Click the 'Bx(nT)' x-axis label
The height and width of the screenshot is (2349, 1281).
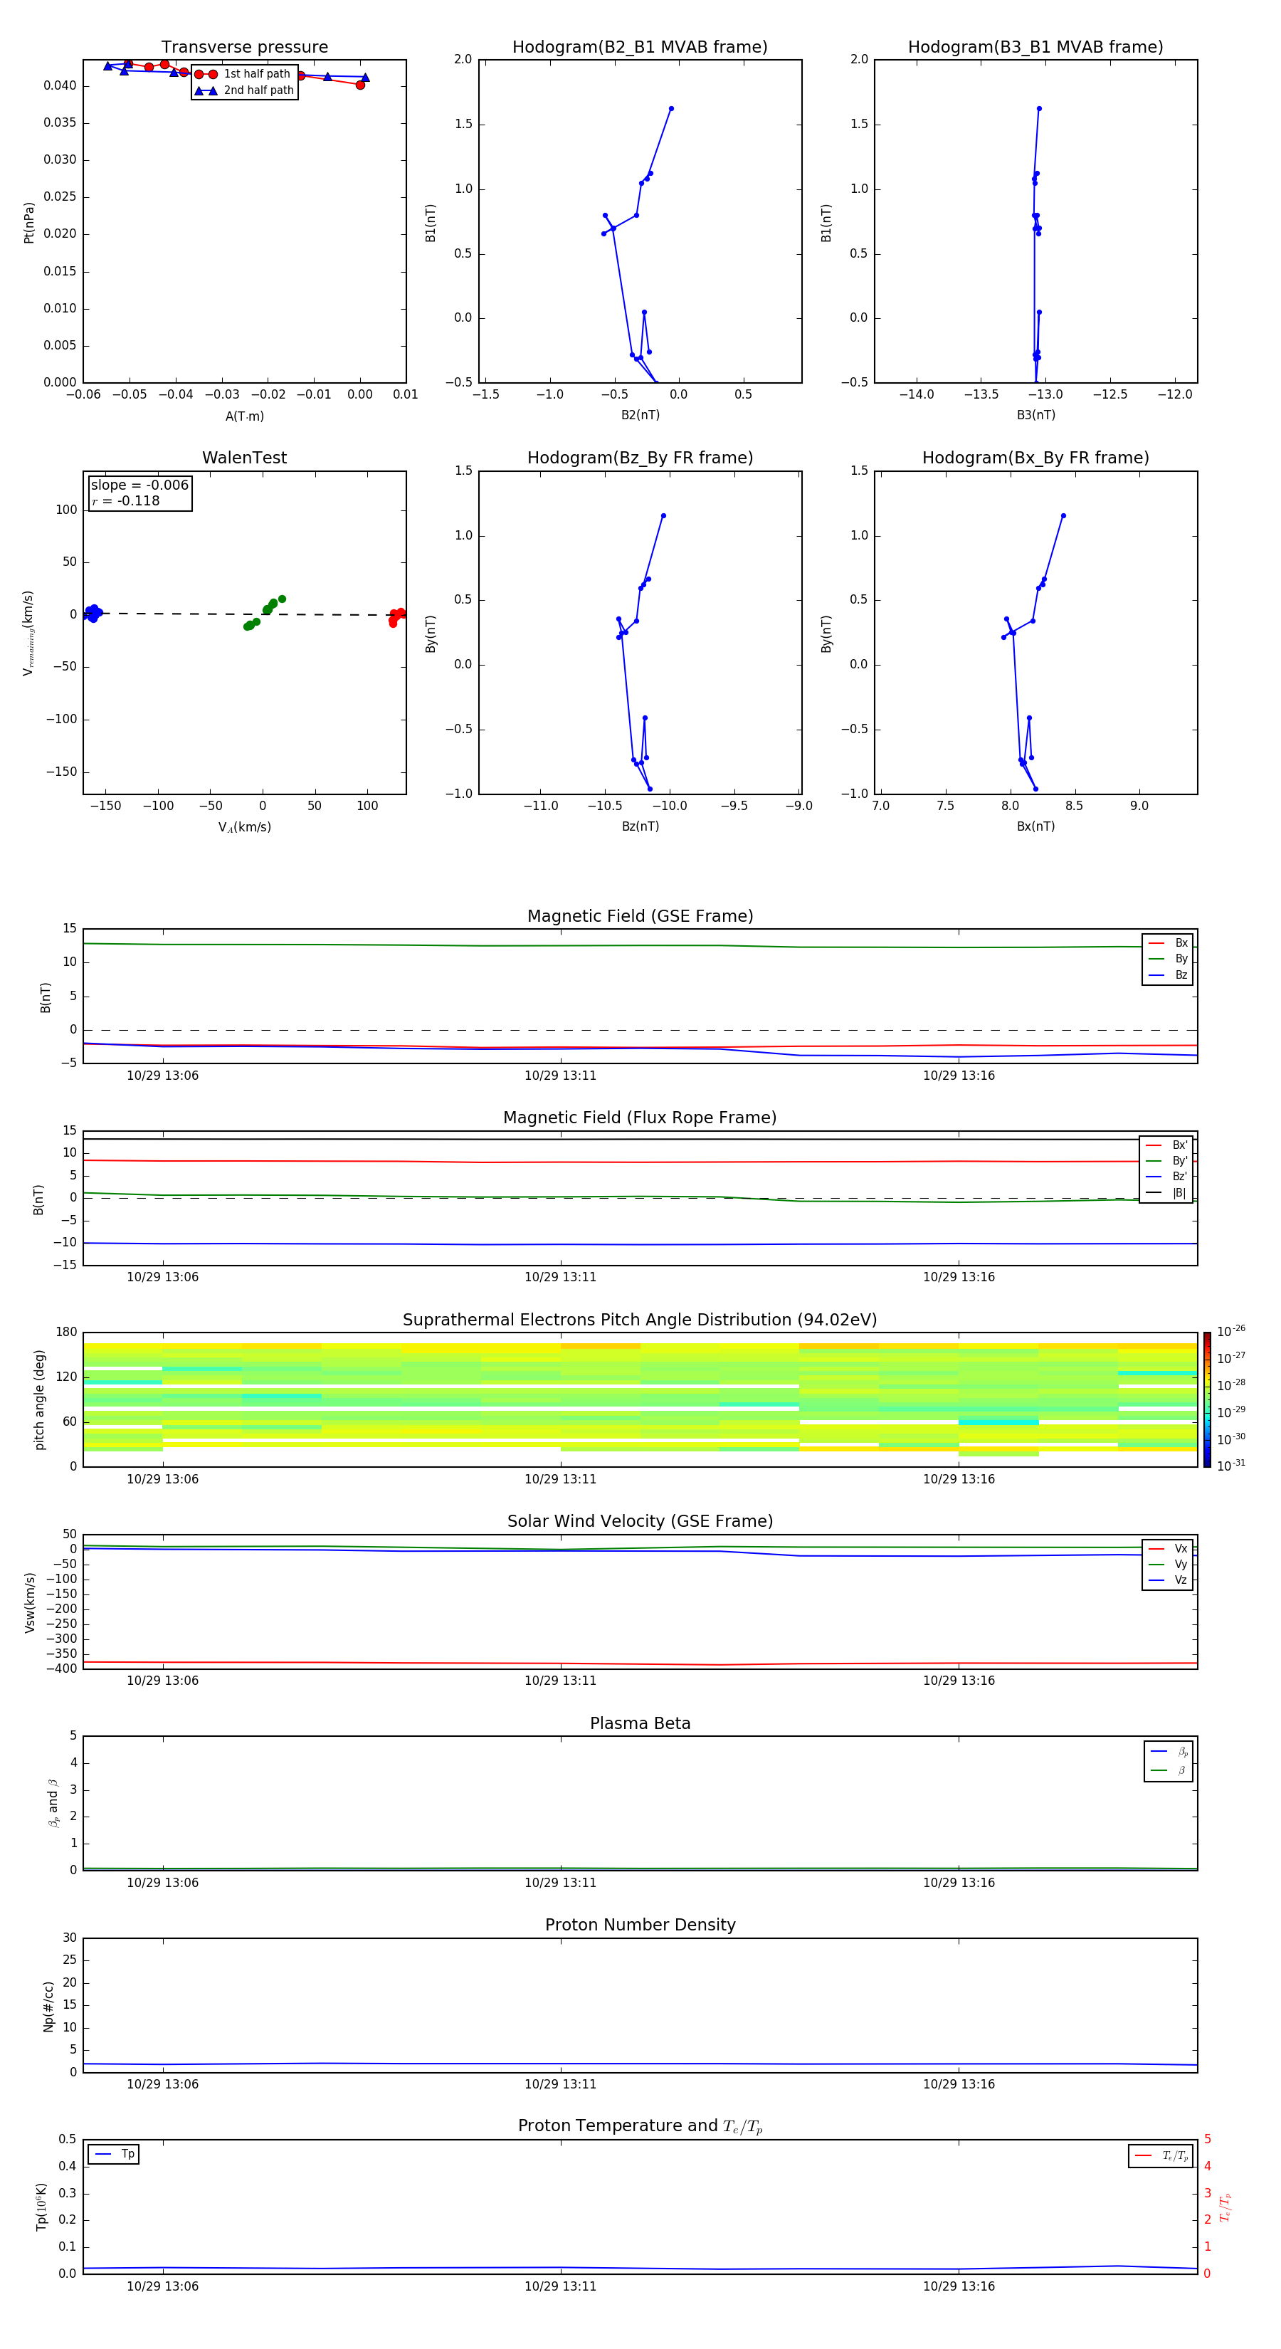(1035, 826)
